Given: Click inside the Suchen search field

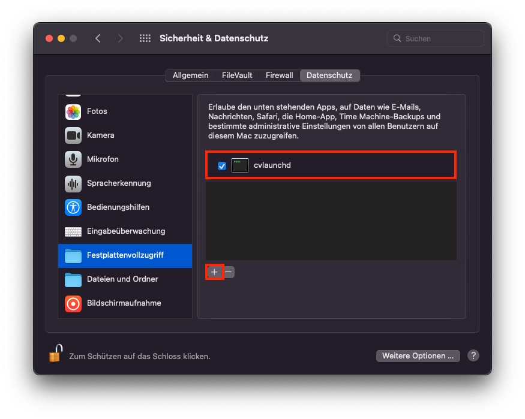Looking at the screenshot, I should tap(435, 38).
